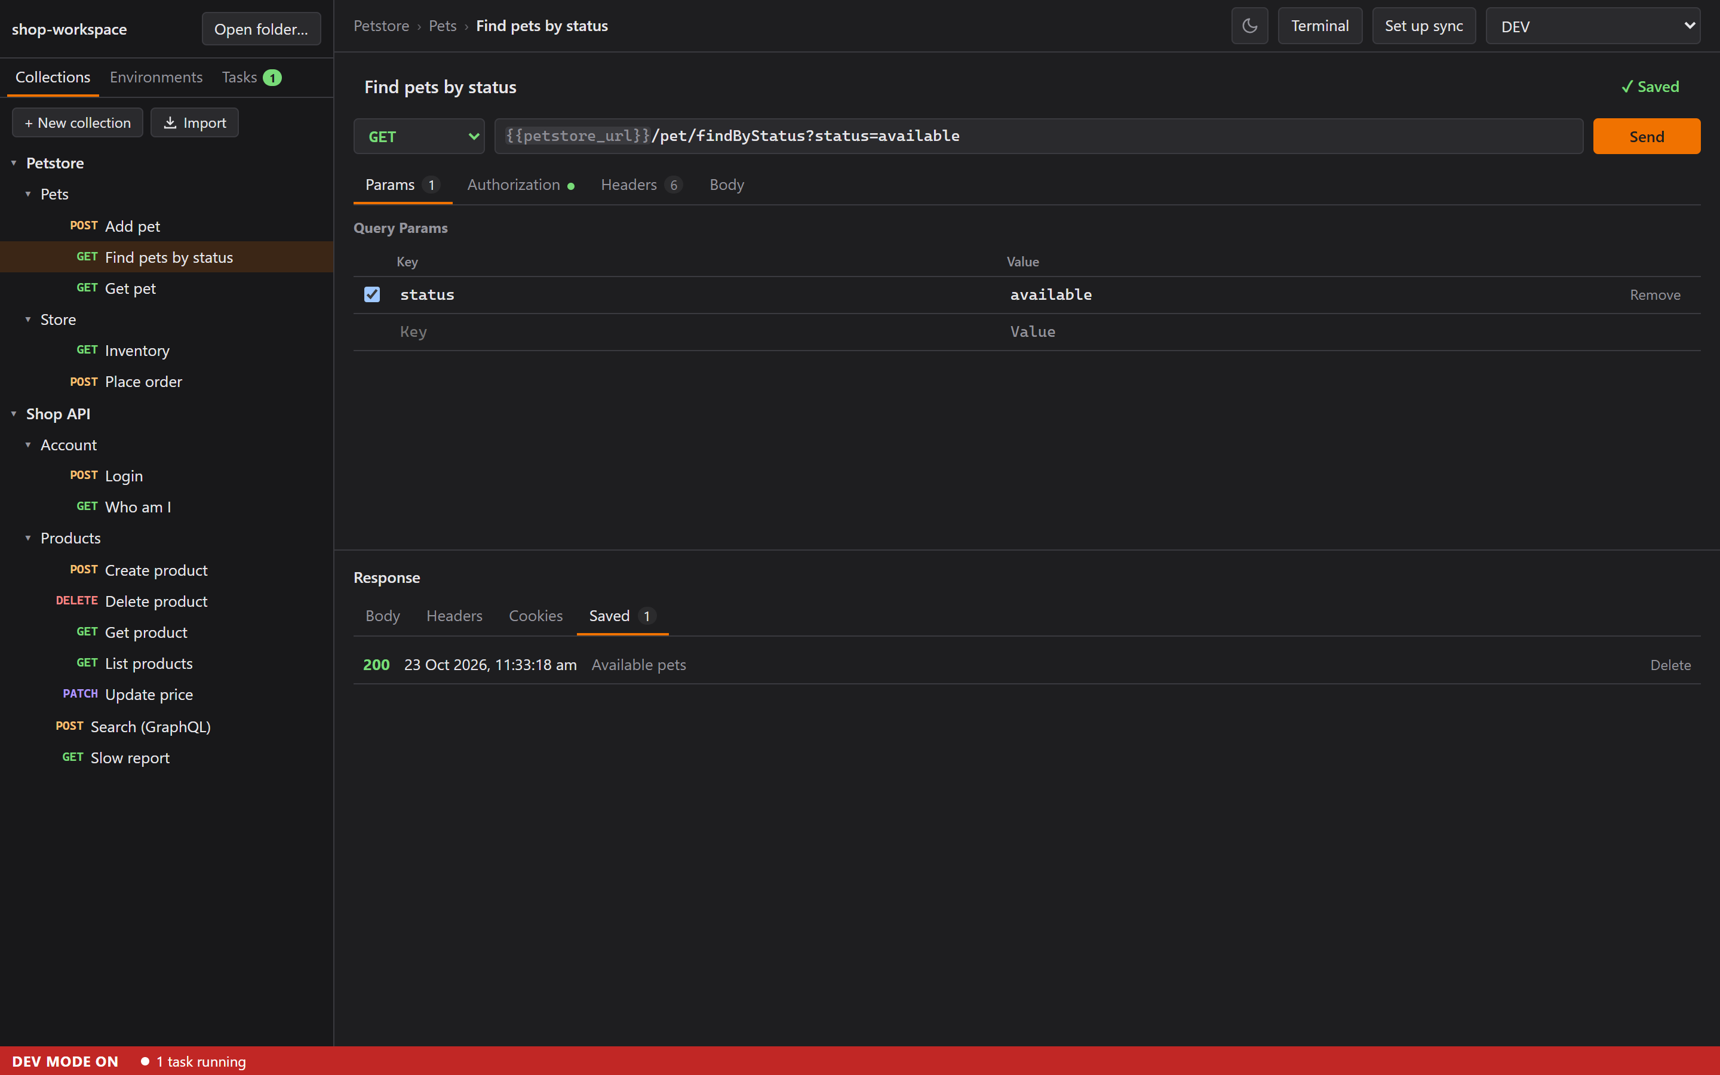This screenshot has width=1720, height=1075.
Task: Open the Get pet request
Action: (x=166, y=288)
